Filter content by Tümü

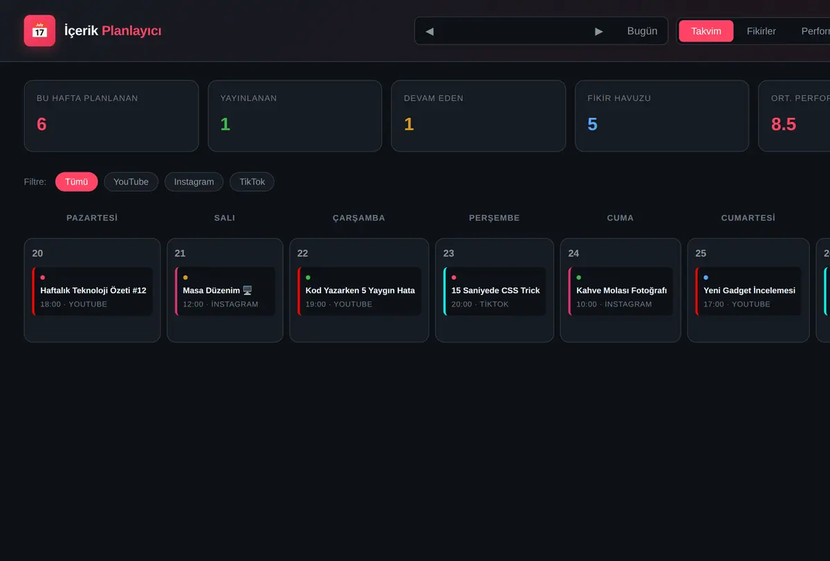point(77,182)
